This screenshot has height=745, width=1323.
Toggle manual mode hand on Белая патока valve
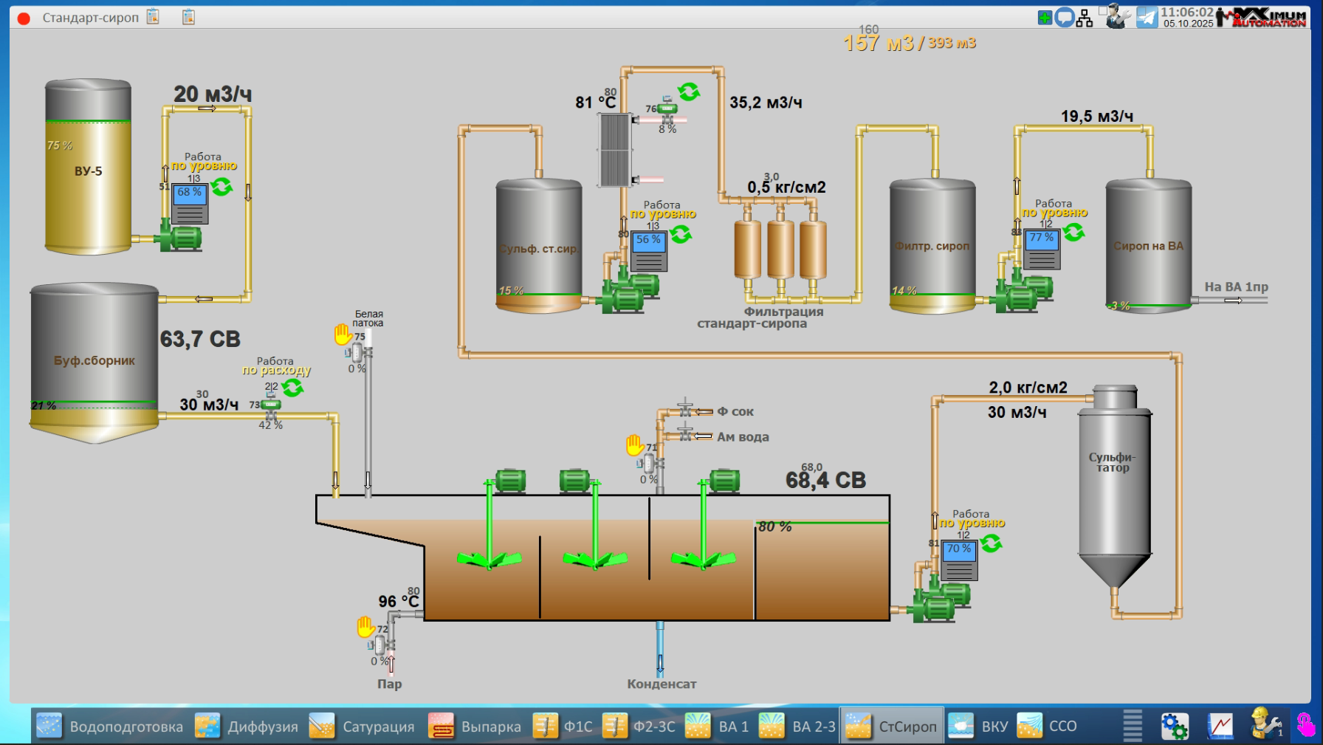click(x=343, y=334)
